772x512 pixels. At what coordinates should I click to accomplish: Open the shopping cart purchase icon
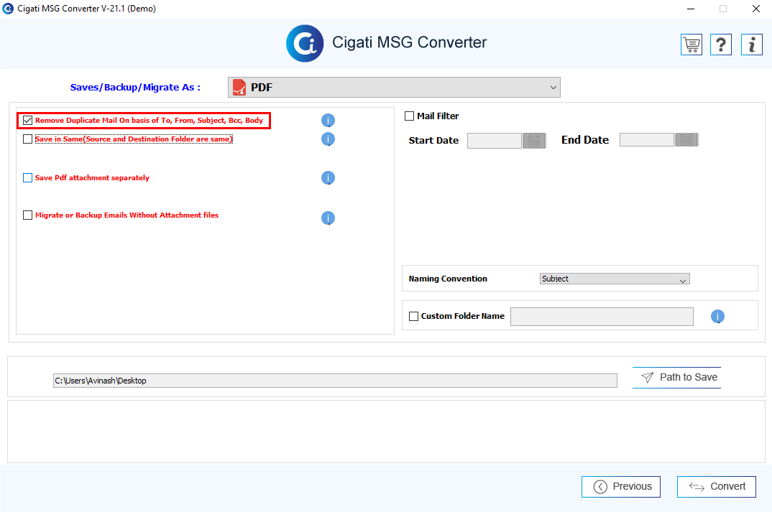(x=691, y=45)
